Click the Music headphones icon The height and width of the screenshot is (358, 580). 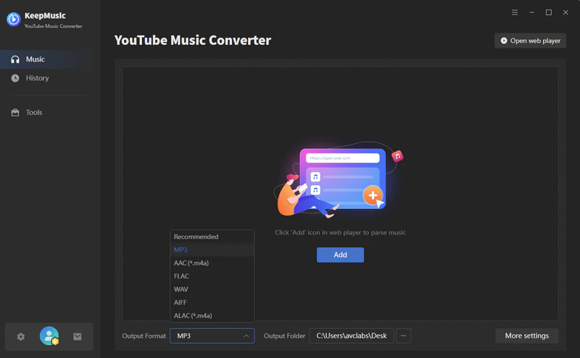pos(15,59)
